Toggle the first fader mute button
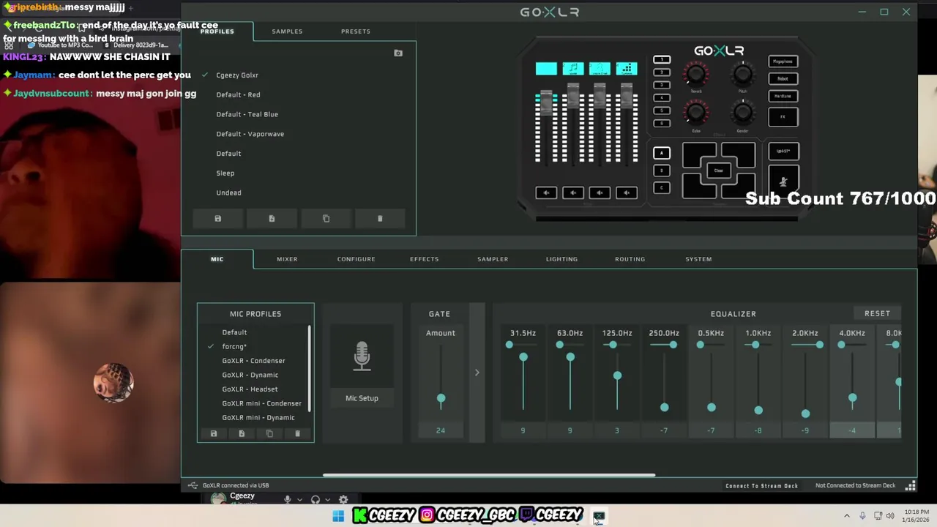Screen dimensions: 937x527 pos(546,193)
